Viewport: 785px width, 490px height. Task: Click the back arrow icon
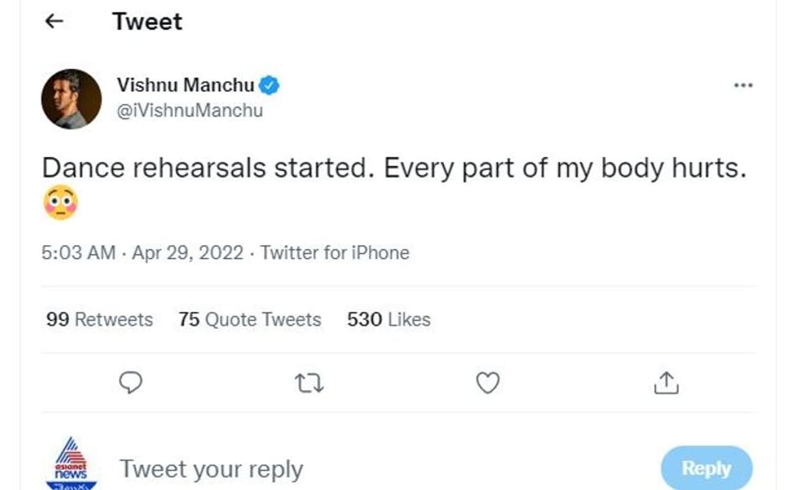55,21
